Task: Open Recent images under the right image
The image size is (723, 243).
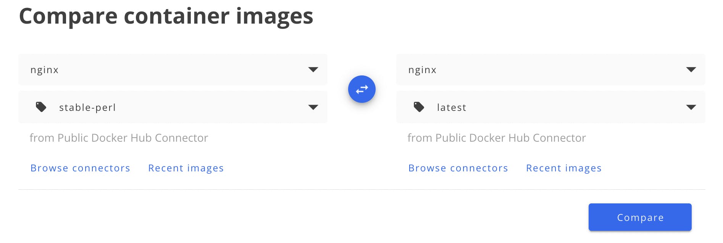Action: tap(564, 168)
